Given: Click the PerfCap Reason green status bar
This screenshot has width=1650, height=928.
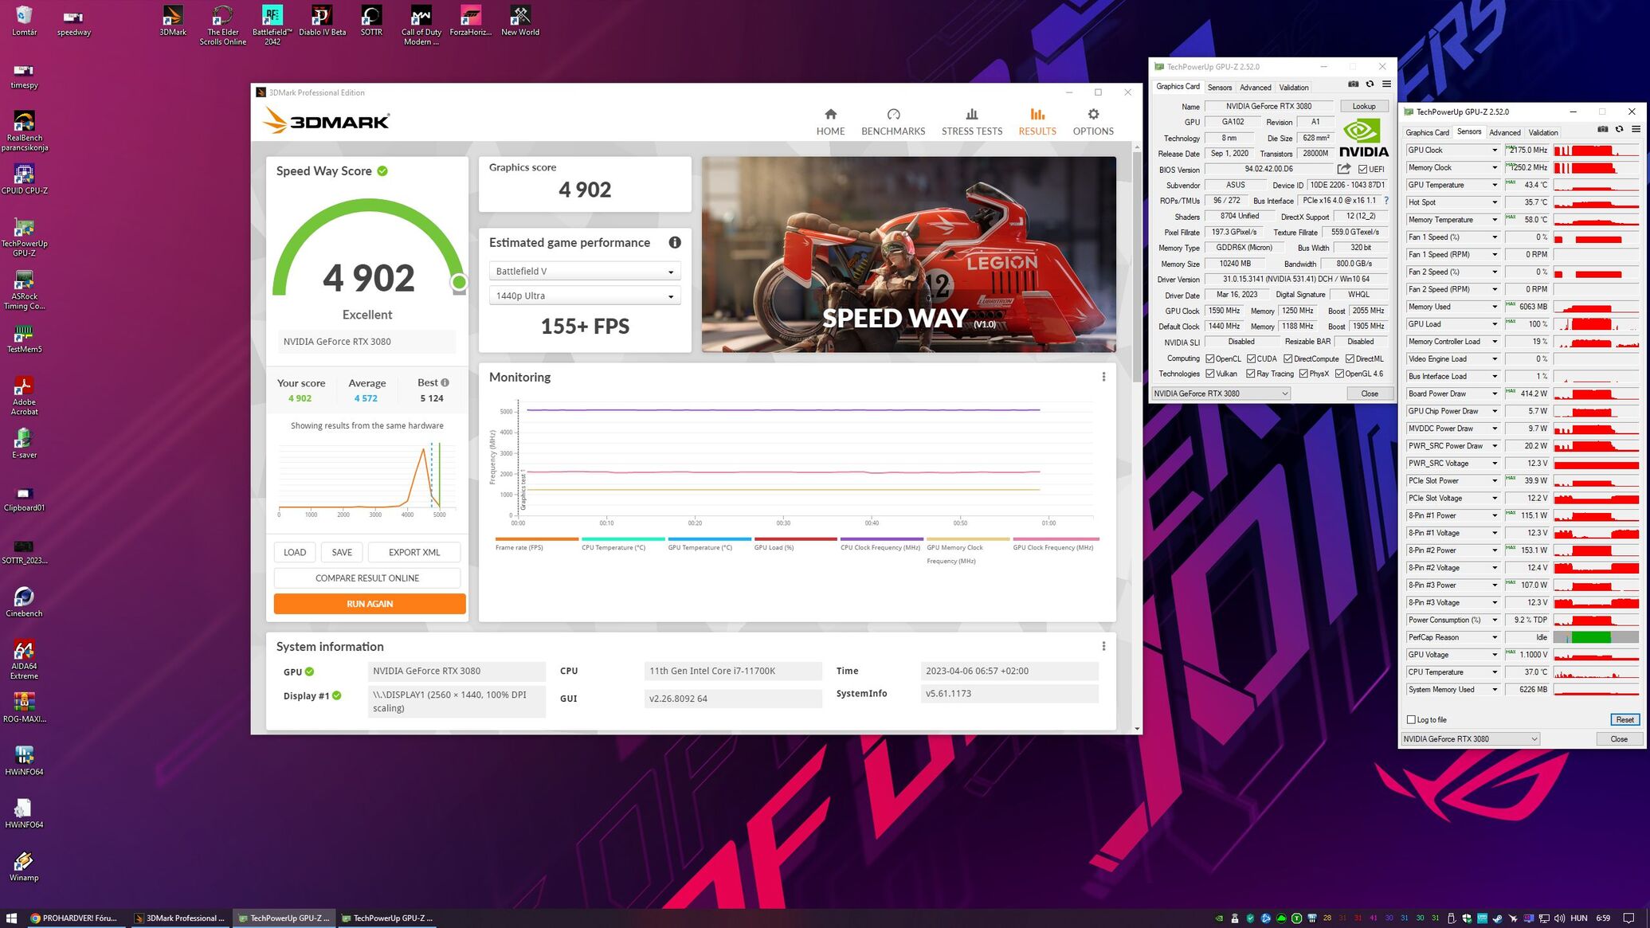Looking at the screenshot, I should coord(1590,638).
